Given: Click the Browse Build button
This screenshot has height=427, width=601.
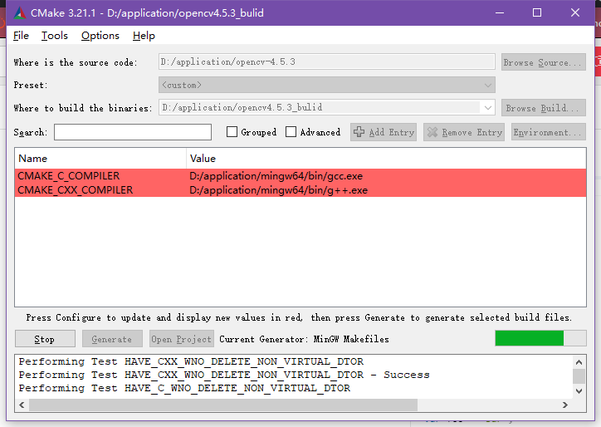Looking at the screenshot, I should click(544, 108).
